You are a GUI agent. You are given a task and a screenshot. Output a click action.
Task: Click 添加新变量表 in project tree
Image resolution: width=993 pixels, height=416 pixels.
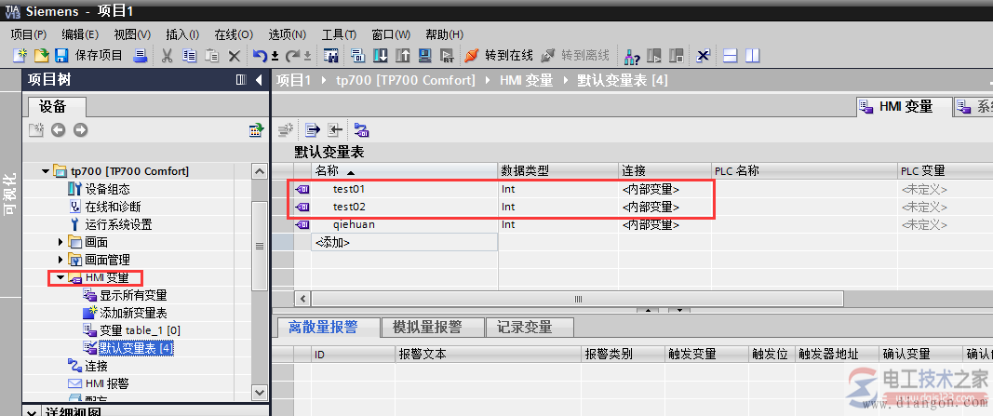pos(134,313)
